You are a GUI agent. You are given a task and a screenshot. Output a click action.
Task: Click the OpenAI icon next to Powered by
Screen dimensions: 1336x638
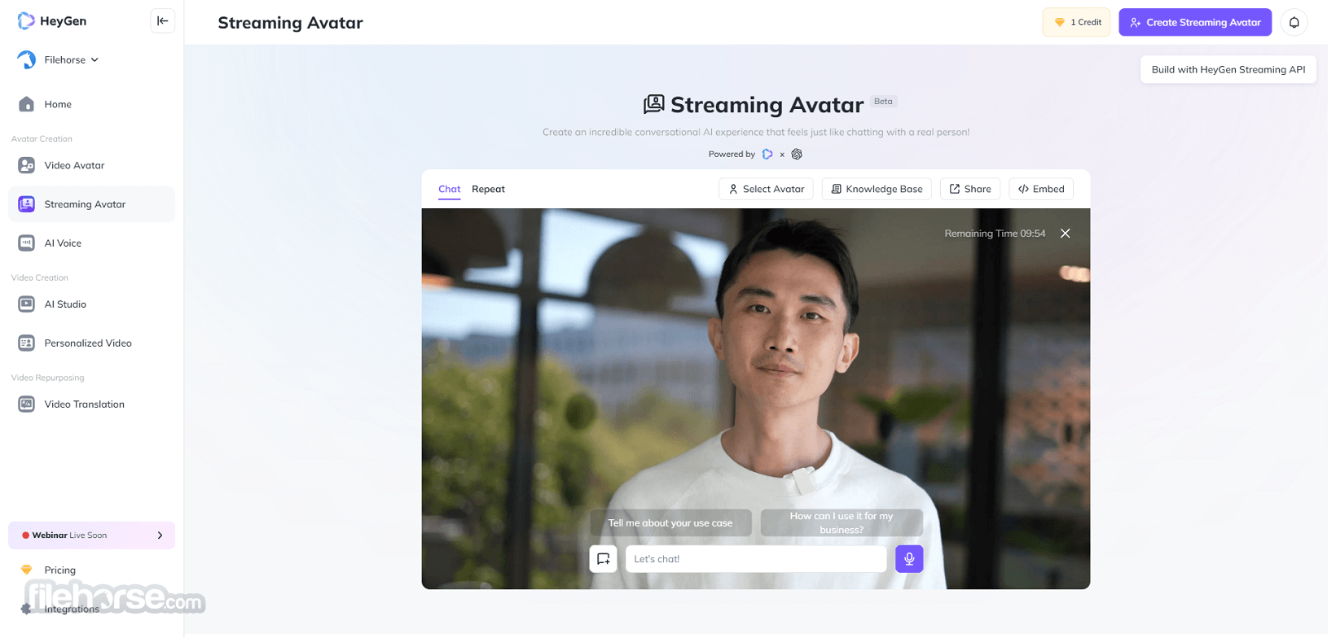[x=797, y=155]
